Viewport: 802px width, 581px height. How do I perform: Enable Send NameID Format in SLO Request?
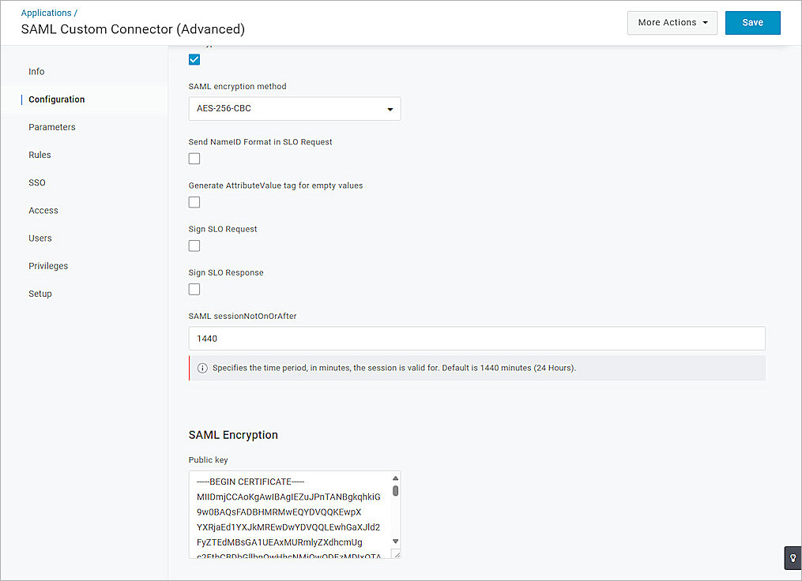coord(194,159)
